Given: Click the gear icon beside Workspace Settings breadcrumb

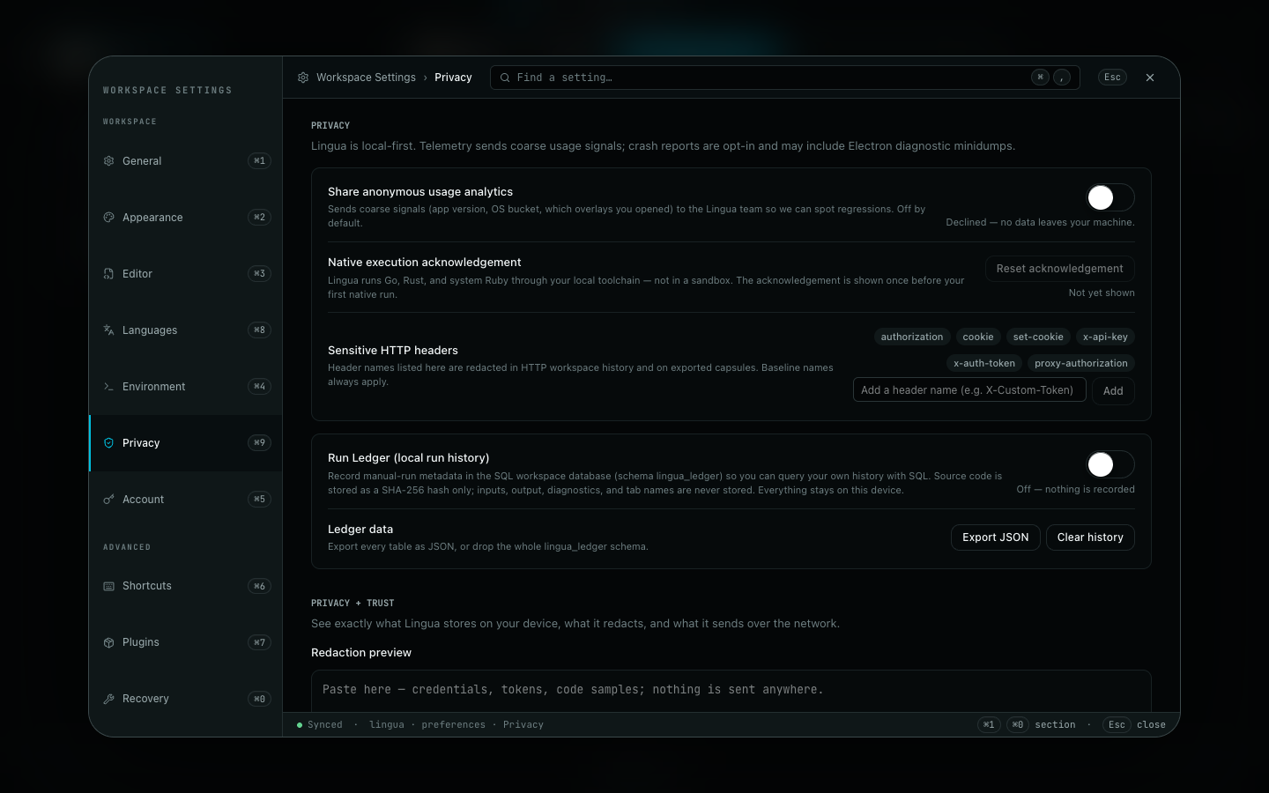Looking at the screenshot, I should point(303,78).
